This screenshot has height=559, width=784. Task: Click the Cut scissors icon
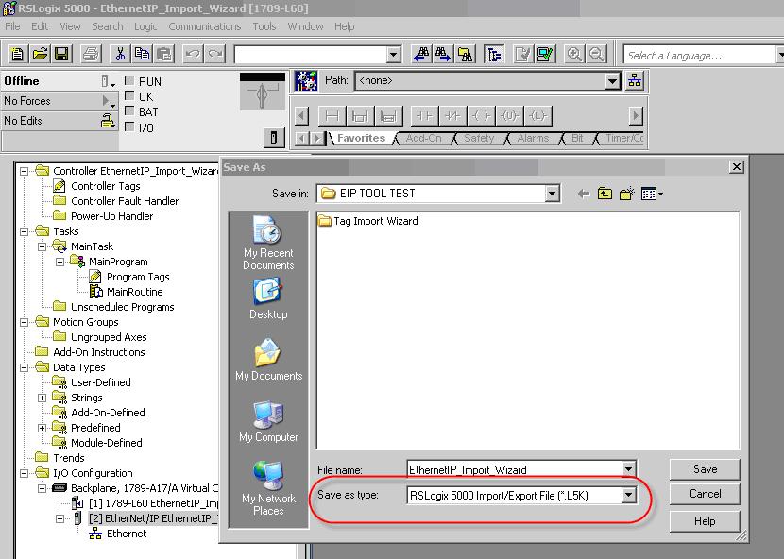click(120, 54)
